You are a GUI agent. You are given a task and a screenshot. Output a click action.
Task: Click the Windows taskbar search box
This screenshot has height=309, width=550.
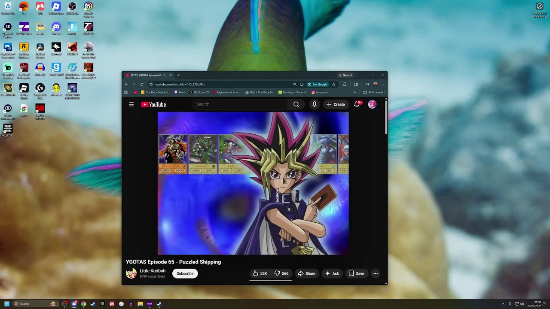(x=36, y=304)
